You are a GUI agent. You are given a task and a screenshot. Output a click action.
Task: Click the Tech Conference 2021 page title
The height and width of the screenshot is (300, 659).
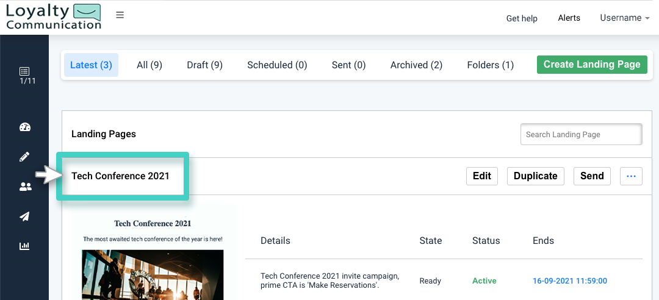tap(120, 176)
